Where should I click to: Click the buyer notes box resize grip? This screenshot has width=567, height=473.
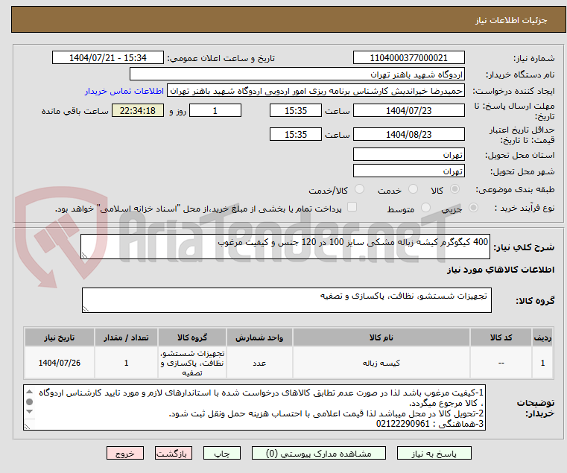pyautogui.click(x=27, y=427)
